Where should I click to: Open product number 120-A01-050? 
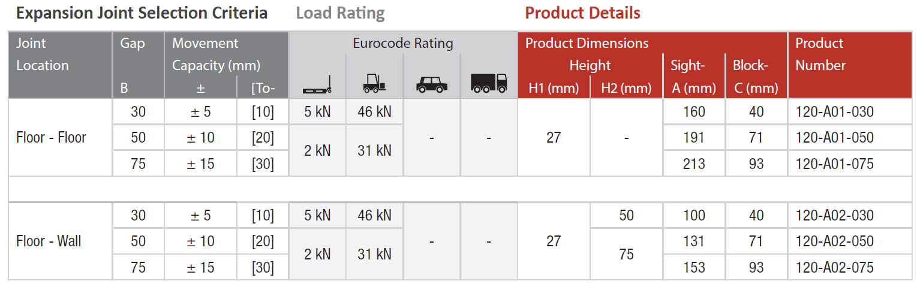click(834, 138)
